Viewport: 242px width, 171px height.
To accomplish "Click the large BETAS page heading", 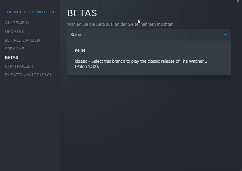I will click(82, 13).
